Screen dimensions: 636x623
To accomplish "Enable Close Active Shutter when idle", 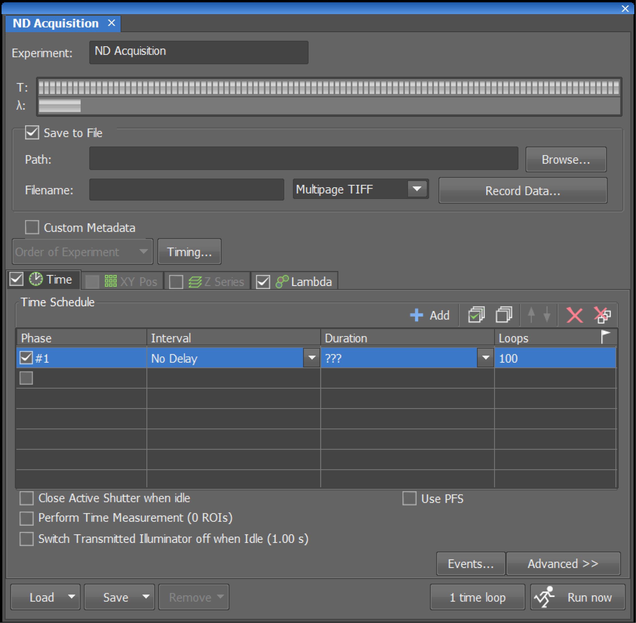I will coord(26,498).
